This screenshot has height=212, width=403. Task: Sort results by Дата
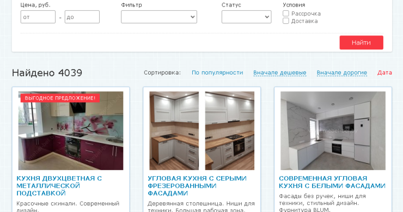(x=384, y=73)
